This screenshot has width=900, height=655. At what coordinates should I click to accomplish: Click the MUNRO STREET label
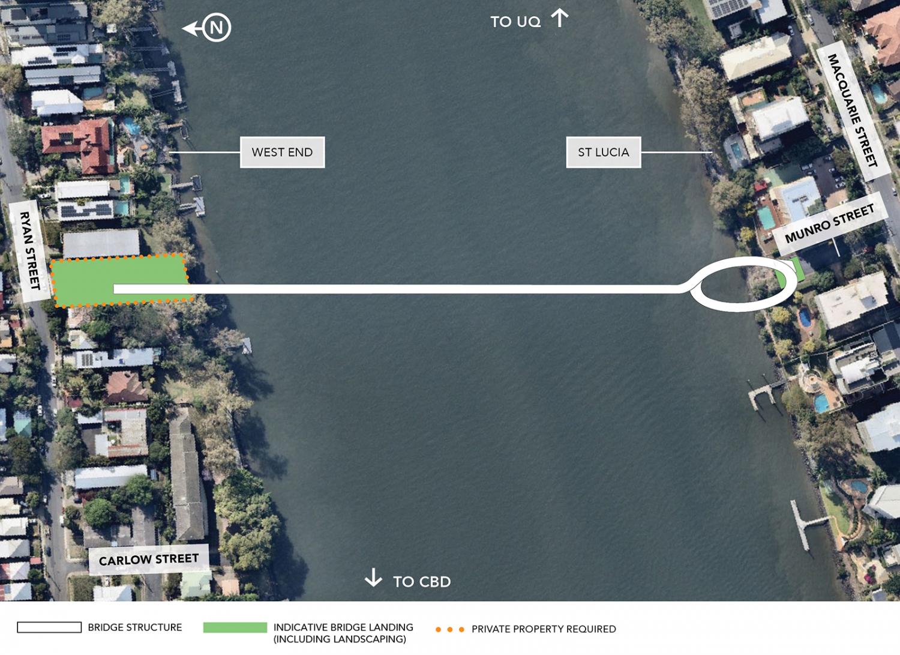click(829, 224)
